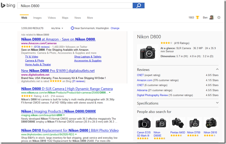Viewport: 226px width, 144px height.
Task: Open the Any time filter dropdown
Action: [57, 28]
